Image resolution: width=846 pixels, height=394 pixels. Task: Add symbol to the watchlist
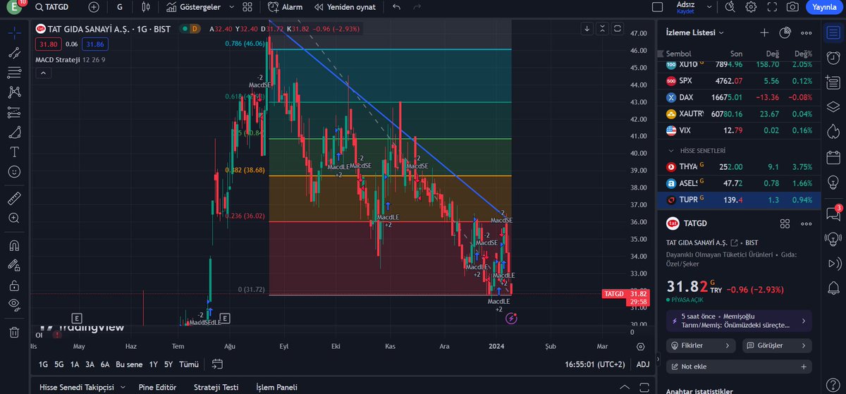pyautogui.click(x=764, y=32)
